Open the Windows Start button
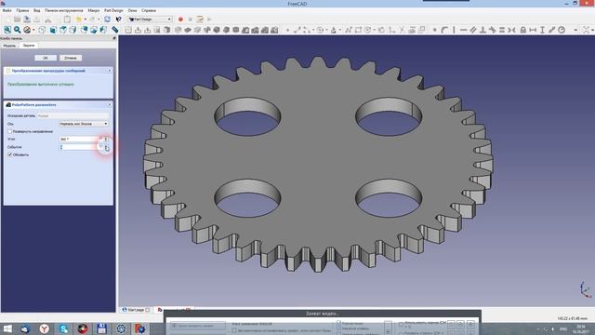The height and width of the screenshot is (335, 595). tap(7, 328)
